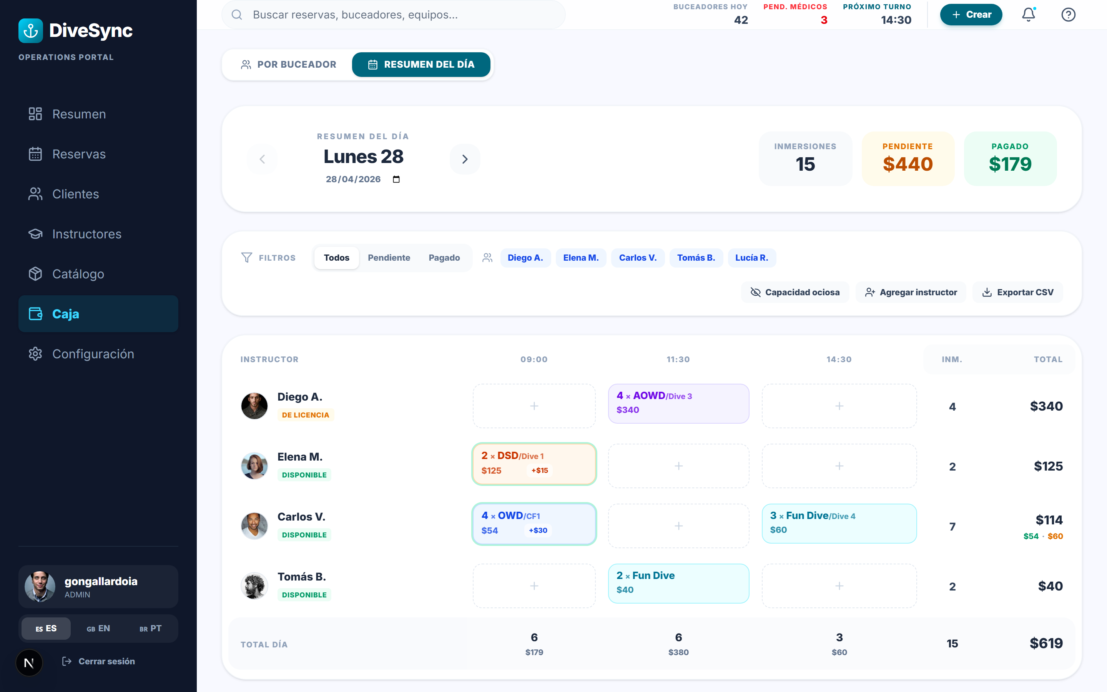Switch to the Por Buceador tab
1107x692 pixels.
289,65
